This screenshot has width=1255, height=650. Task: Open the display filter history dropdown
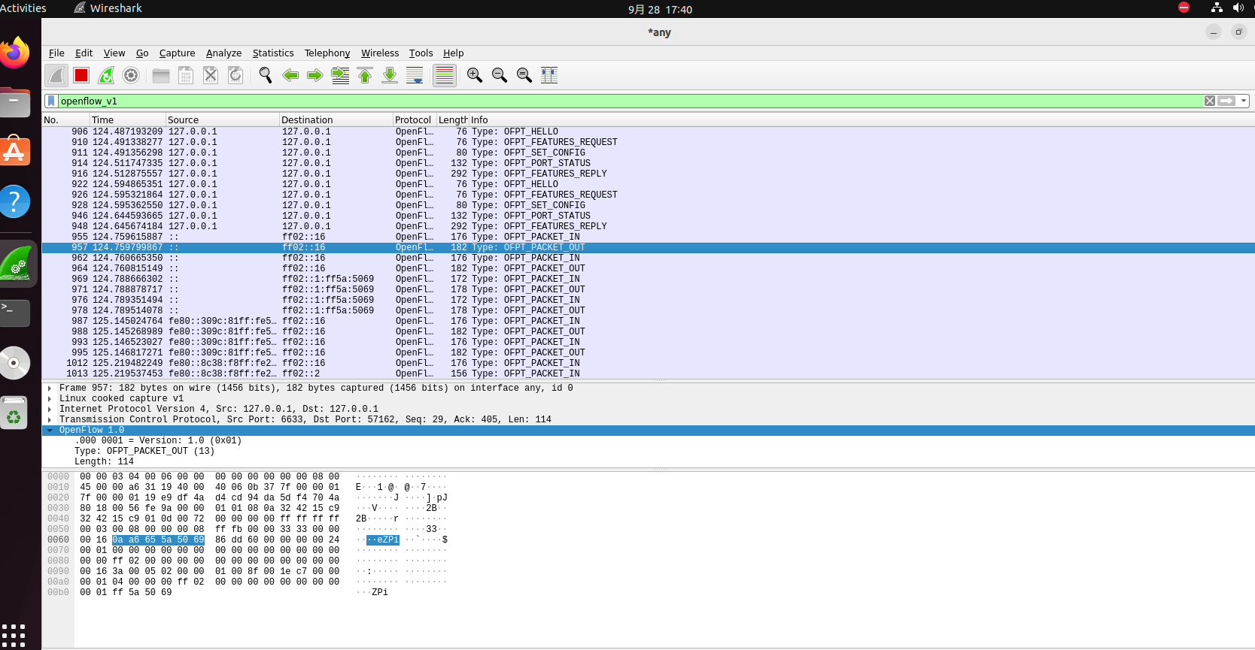(x=1244, y=101)
